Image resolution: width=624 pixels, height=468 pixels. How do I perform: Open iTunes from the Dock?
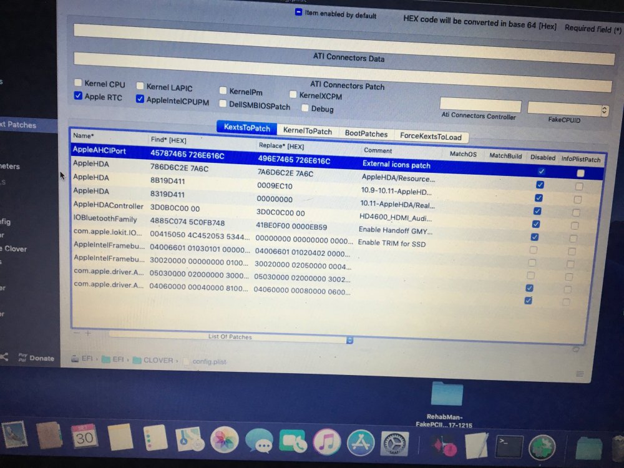coord(327,442)
